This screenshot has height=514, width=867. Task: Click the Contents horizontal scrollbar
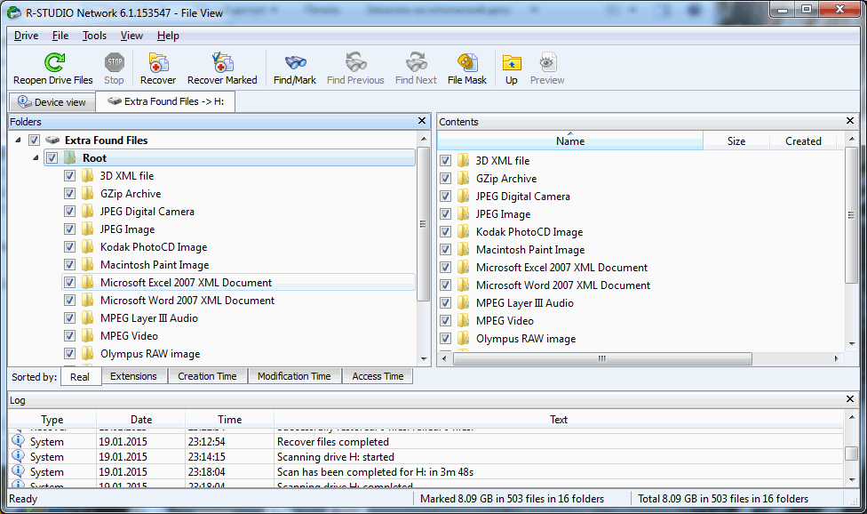tap(602, 359)
